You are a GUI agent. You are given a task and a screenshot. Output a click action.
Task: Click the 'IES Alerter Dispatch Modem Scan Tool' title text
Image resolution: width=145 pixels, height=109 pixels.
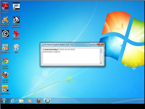pos(59,45)
